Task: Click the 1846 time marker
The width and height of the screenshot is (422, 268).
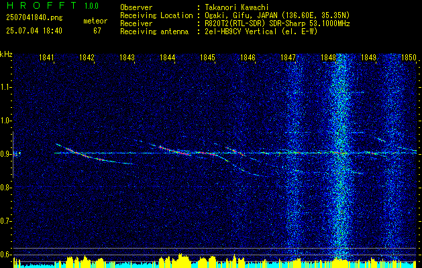Action: tap(248, 58)
